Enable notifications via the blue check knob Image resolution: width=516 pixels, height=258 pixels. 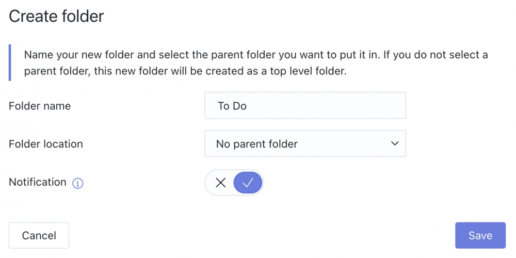pyautogui.click(x=248, y=183)
